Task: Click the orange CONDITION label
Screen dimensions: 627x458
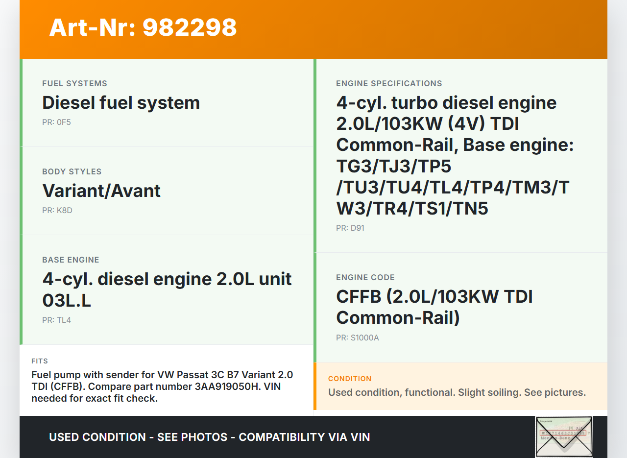Action: tap(350, 379)
